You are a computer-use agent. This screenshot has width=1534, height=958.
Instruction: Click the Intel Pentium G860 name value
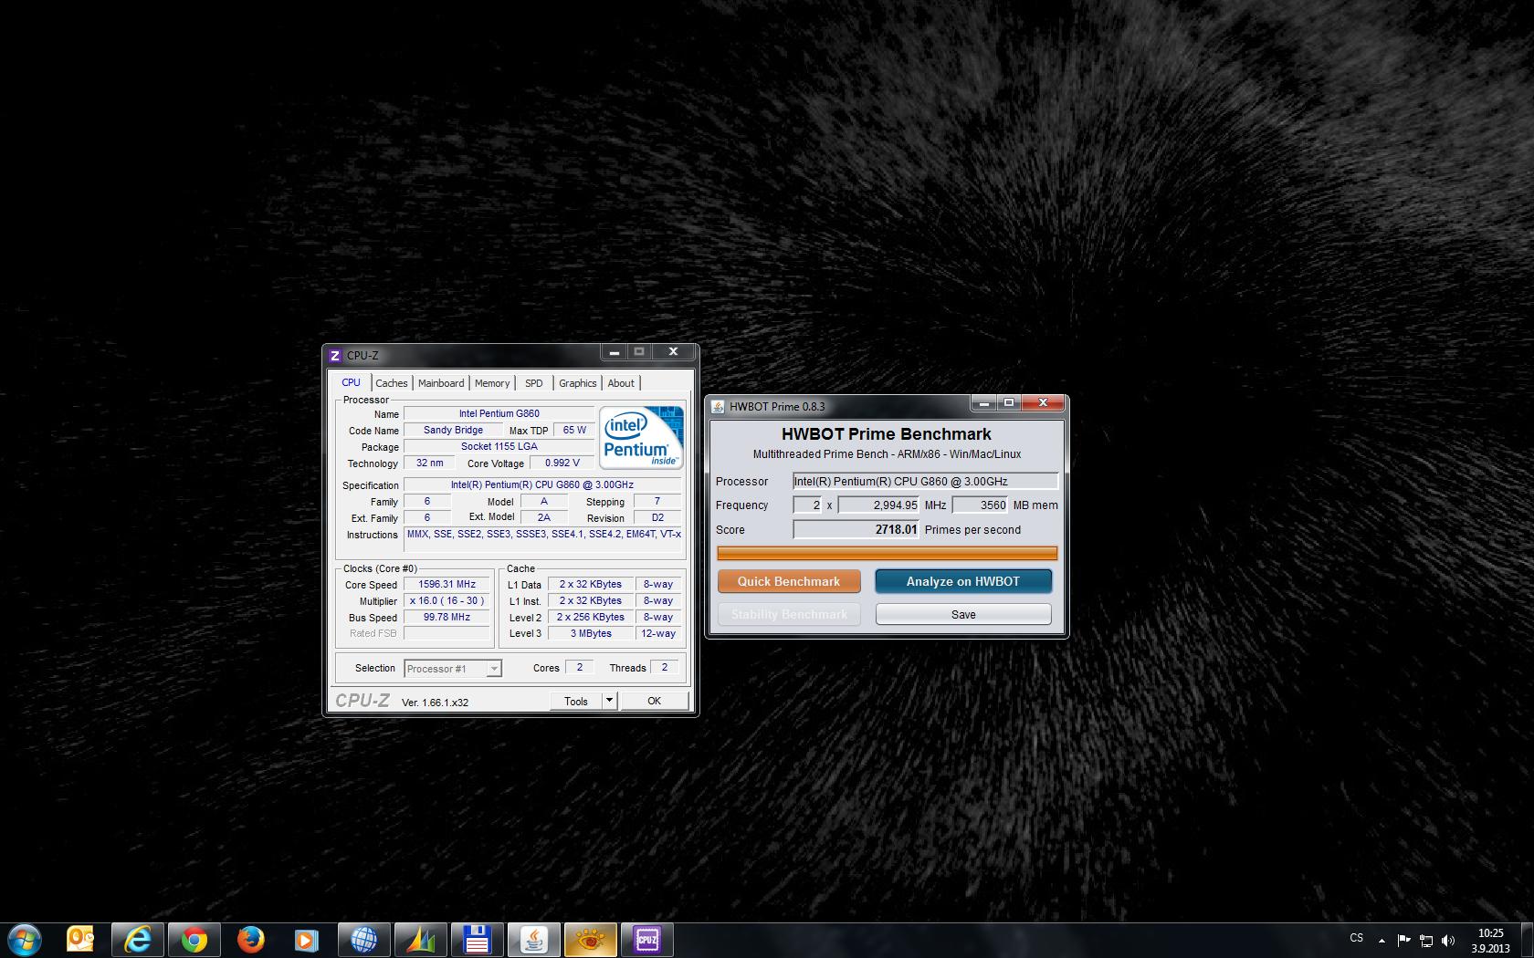(499, 413)
